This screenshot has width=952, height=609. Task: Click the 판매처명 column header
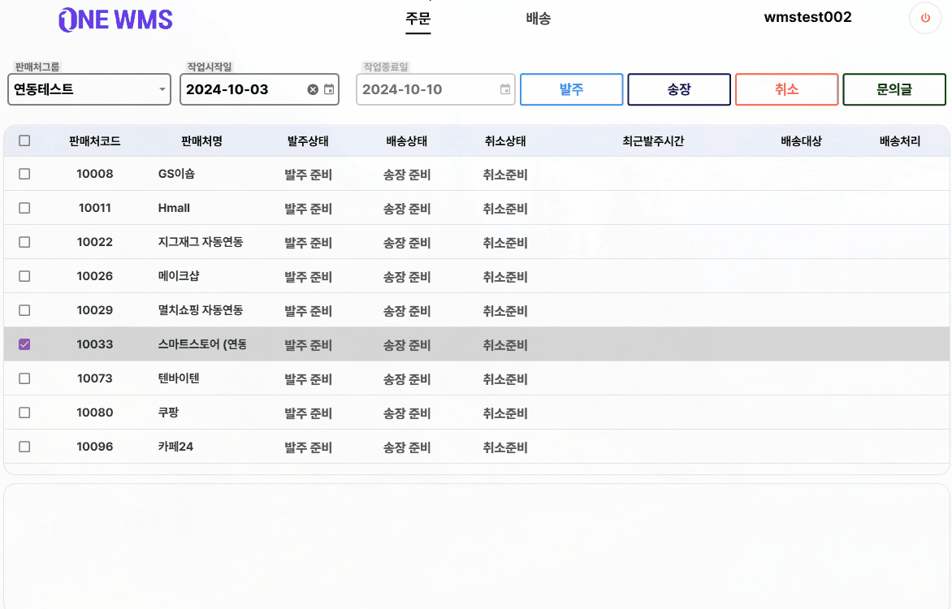coord(201,140)
